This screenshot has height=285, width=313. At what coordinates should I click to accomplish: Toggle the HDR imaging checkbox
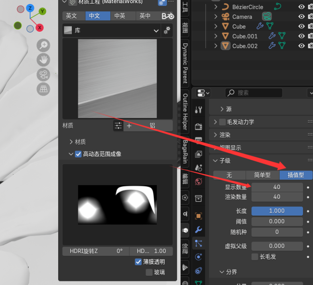78,154
